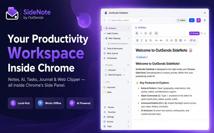
Task: Add a new folder with plus icon
Action: click(128, 65)
